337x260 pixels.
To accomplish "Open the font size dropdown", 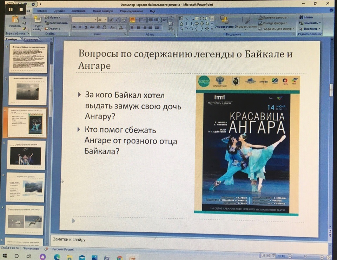I will (x=105, y=20).
